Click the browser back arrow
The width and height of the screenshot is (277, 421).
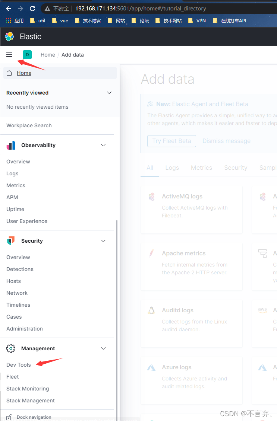click(x=9, y=9)
